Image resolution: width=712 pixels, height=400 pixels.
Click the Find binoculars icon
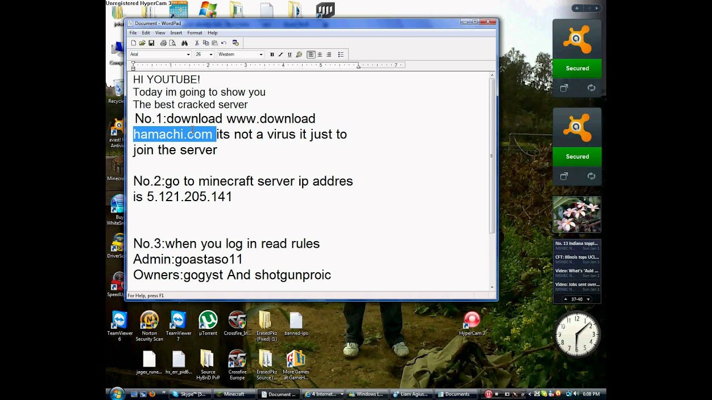[x=185, y=43]
